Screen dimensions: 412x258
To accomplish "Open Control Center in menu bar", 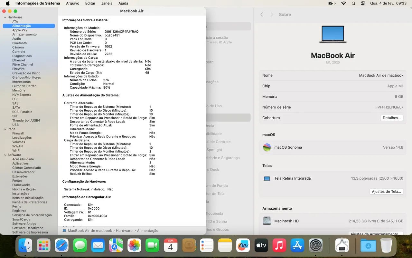I will [x=363, y=3].
